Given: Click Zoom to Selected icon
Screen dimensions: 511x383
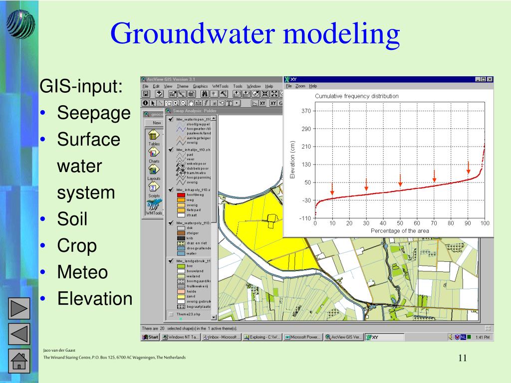Looking at the screenshot, I should [x=256, y=94].
